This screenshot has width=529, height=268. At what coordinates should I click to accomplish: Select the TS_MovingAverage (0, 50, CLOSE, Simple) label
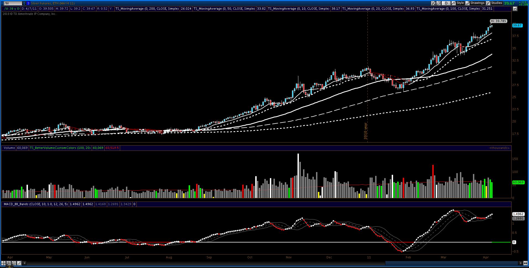224,9
